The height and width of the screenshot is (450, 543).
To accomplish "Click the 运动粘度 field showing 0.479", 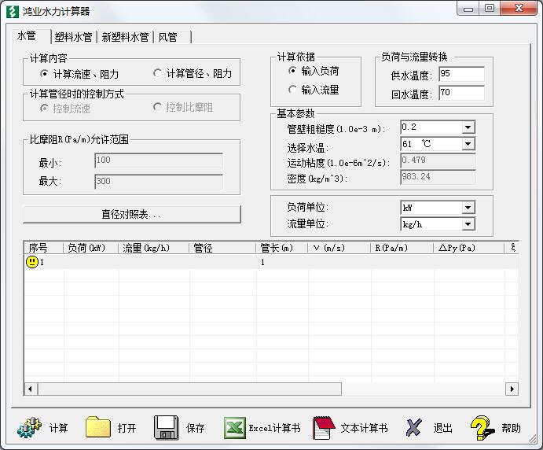I will pos(438,160).
